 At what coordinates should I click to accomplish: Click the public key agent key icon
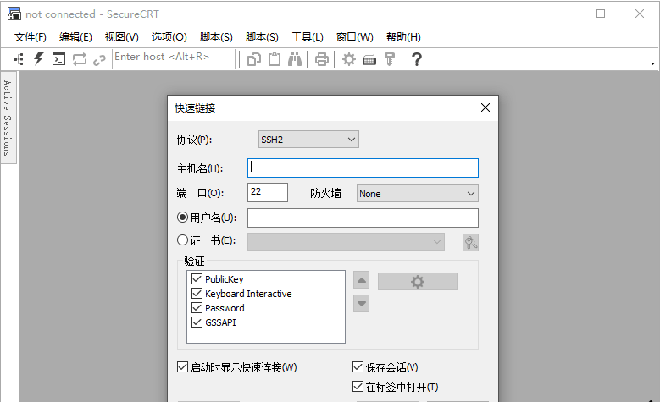390,58
